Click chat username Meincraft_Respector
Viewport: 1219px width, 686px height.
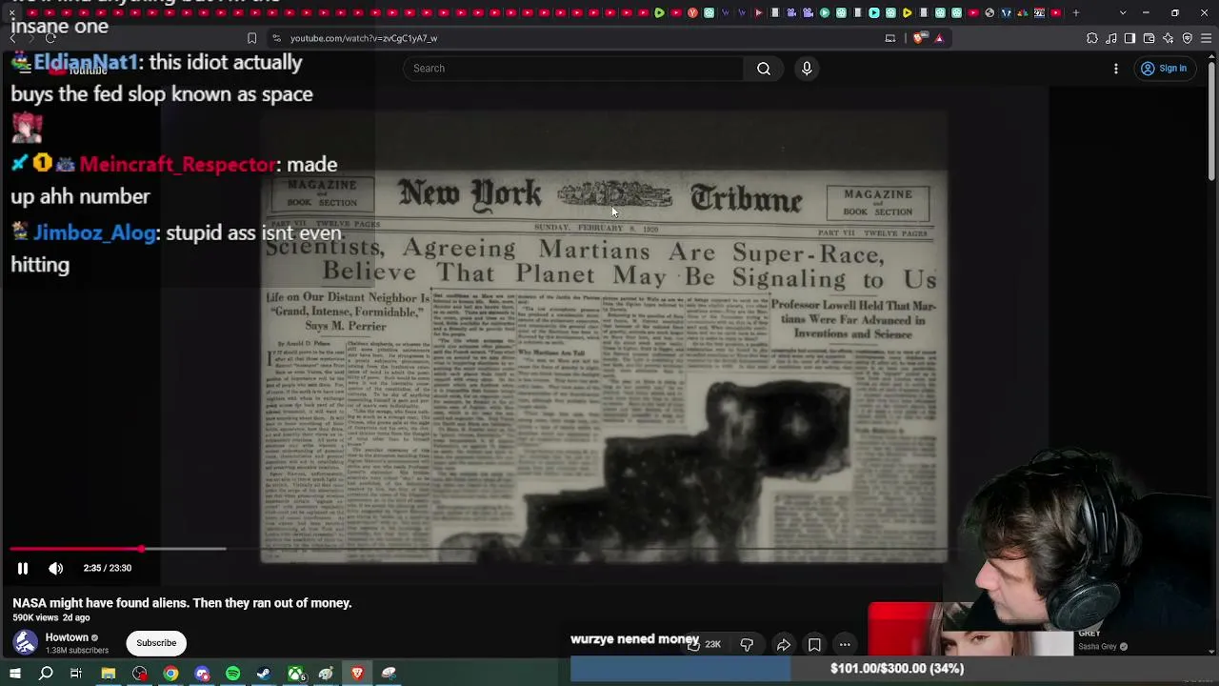pos(177,165)
